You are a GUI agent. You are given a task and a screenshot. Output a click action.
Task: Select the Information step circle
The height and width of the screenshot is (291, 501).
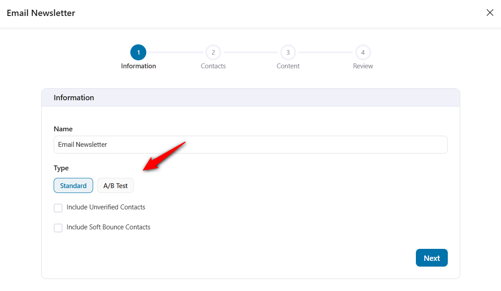click(x=138, y=52)
